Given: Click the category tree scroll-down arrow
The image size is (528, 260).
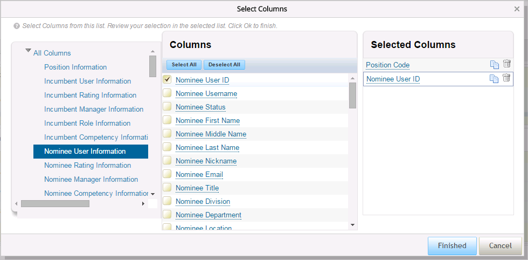Looking at the screenshot, I should [152, 194].
